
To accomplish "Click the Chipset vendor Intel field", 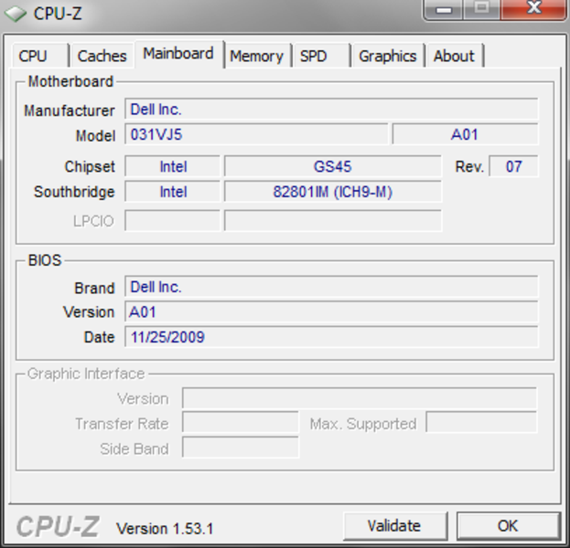I will click(x=173, y=166).
